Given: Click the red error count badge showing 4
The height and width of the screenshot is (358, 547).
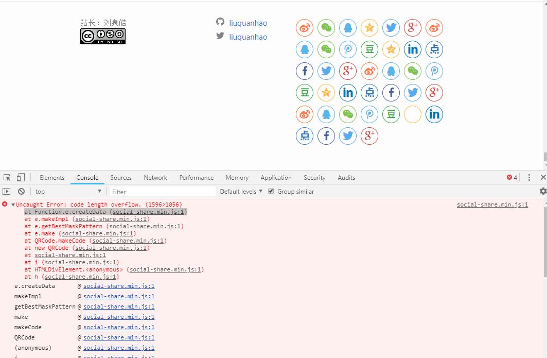Looking at the screenshot, I should tap(512, 177).
